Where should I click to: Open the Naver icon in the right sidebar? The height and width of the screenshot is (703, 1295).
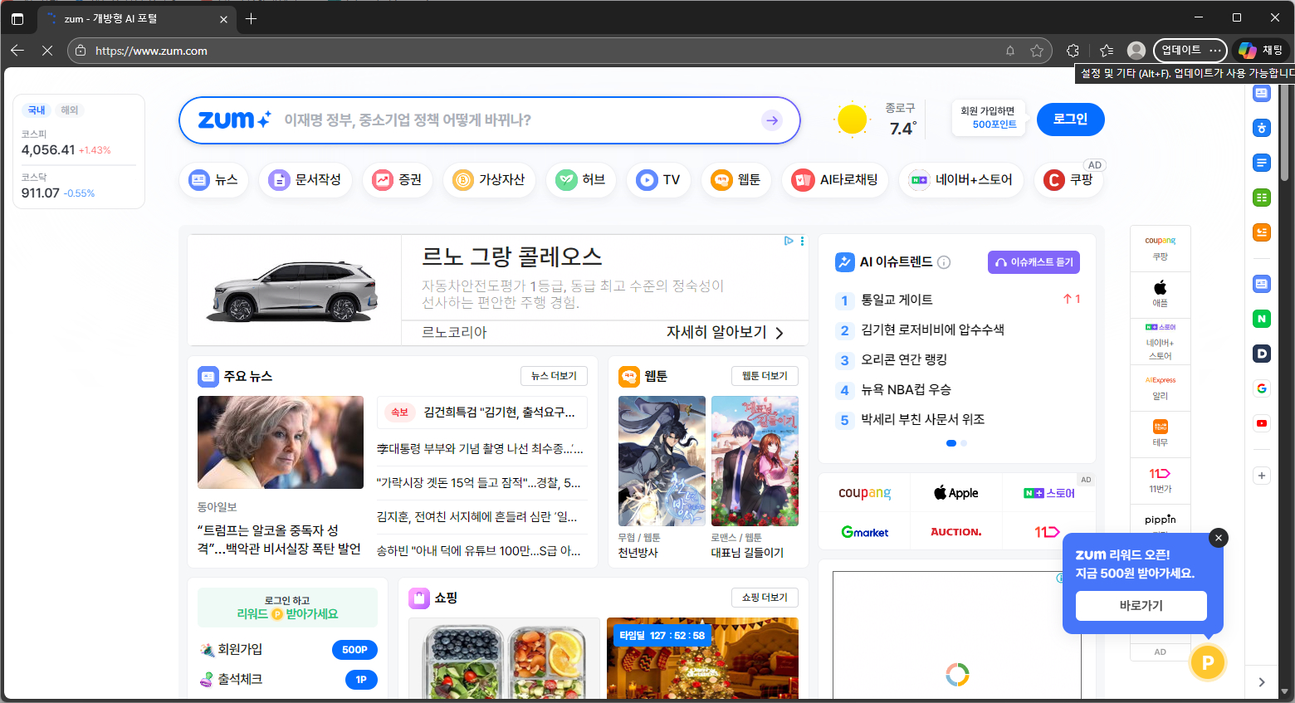(x=1261, y=319)
